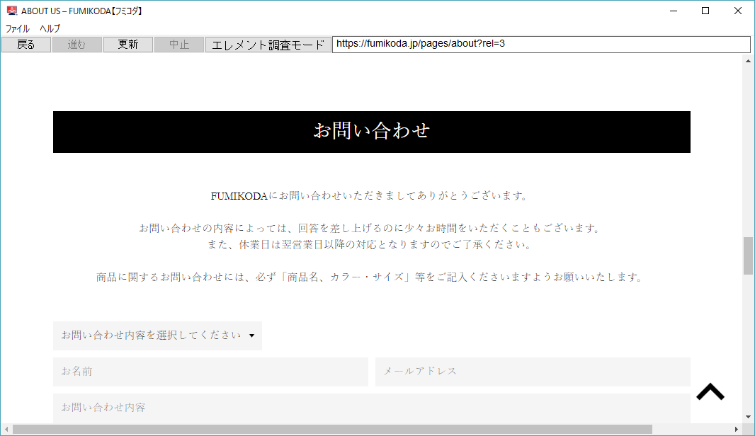Click the 進む forward button
The width and height of the screenshot is (755, 436).
tap(76, 45)
